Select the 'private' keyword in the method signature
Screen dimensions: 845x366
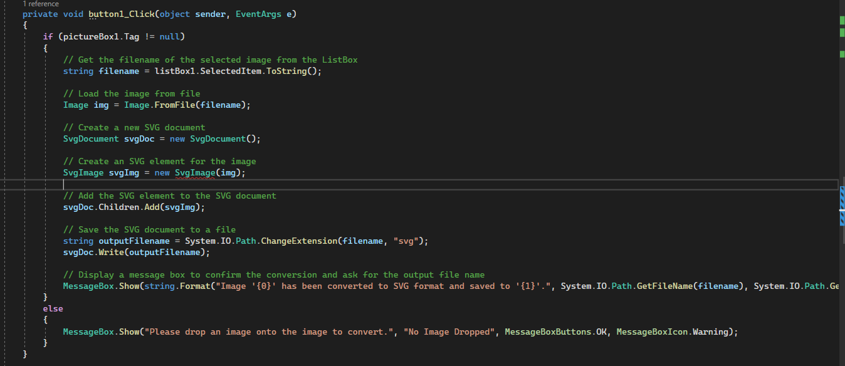[x=40, y=14]
